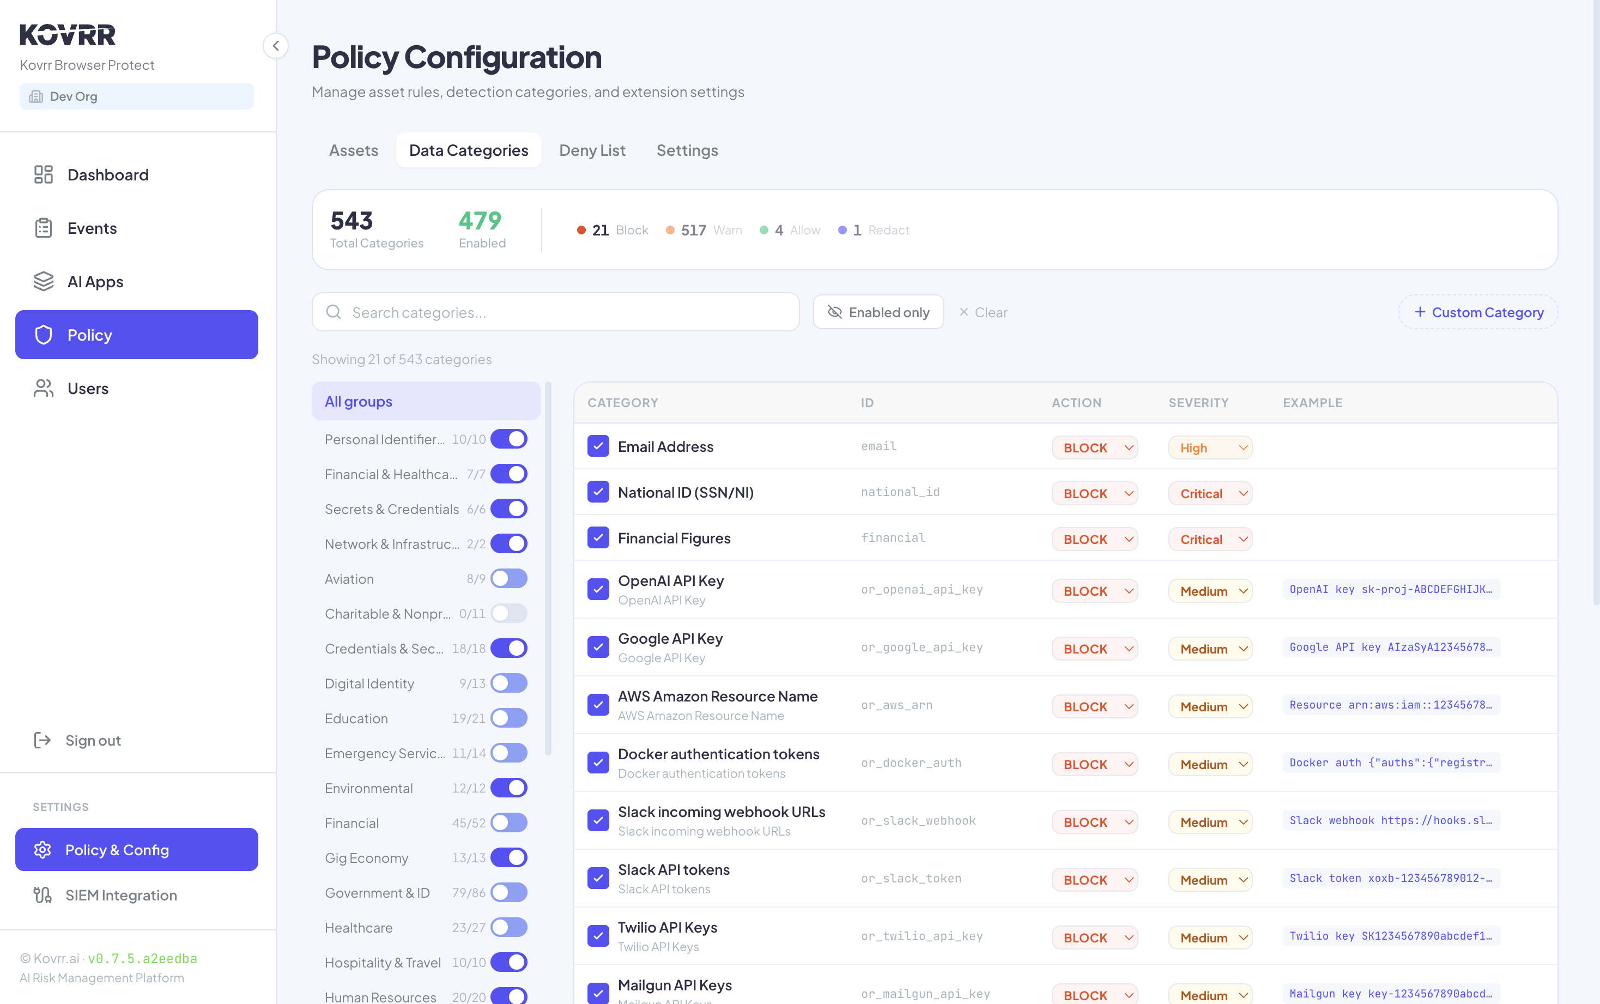Image resolution: width=1600 pixels, height=1004 pixels.
Task: Click the eye-off icon in Enabled only
Action: (x=834, y=312)
